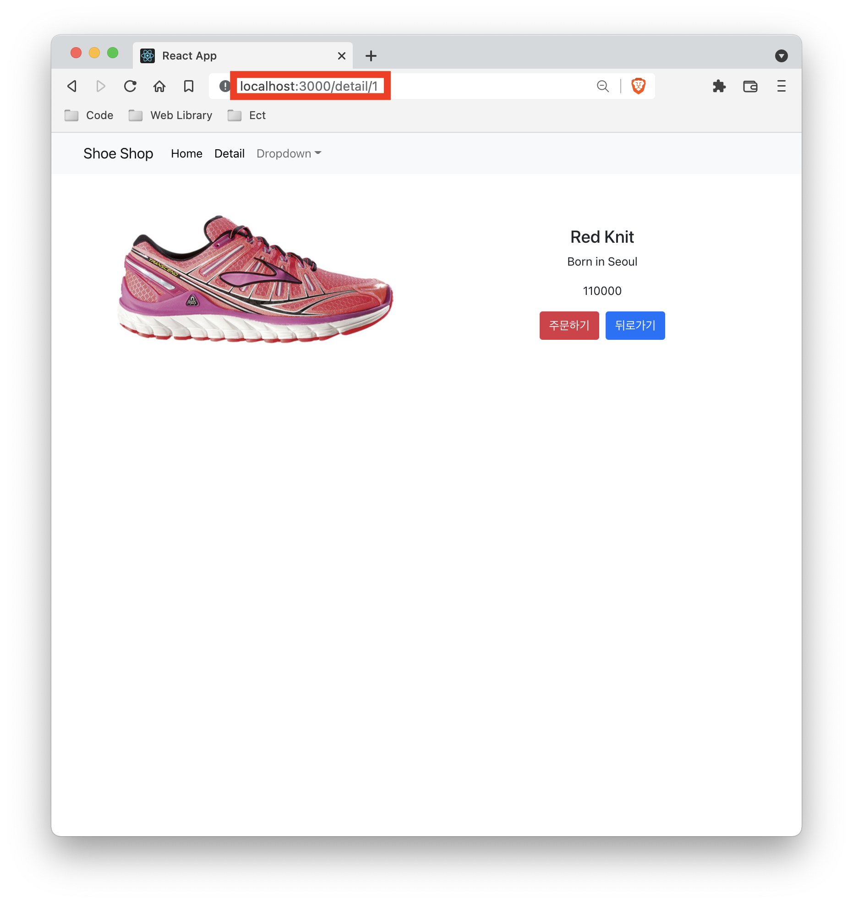Bookmark this page with the bookmark icon
Viewport: 853px width, 904px height.
(189, 86)
